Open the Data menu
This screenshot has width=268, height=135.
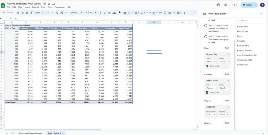pos(43,7)
